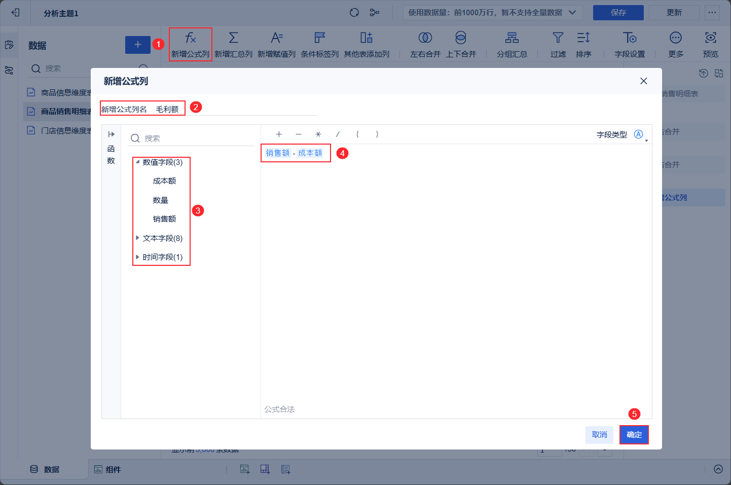
Task: Click the refresh circle icon in header
Action: pyautogui.click(x=354, y=13)
